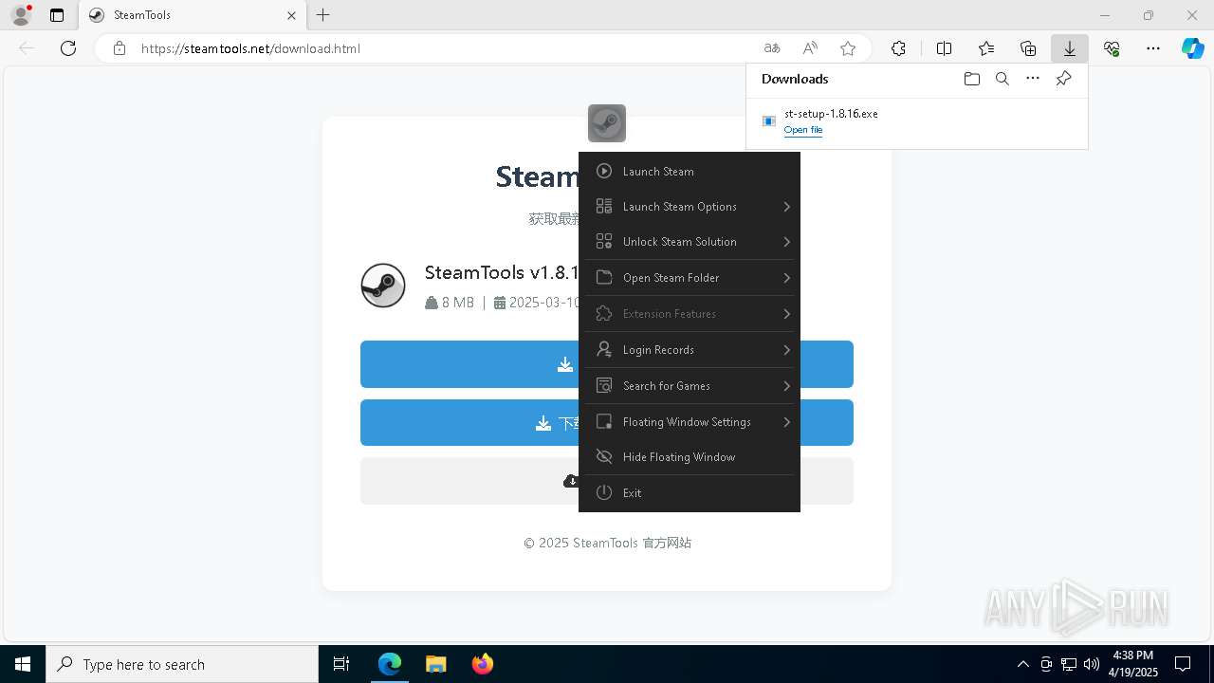Open Login Records submenu
This screenshot has width=1214, height=683.
[690, 350]
